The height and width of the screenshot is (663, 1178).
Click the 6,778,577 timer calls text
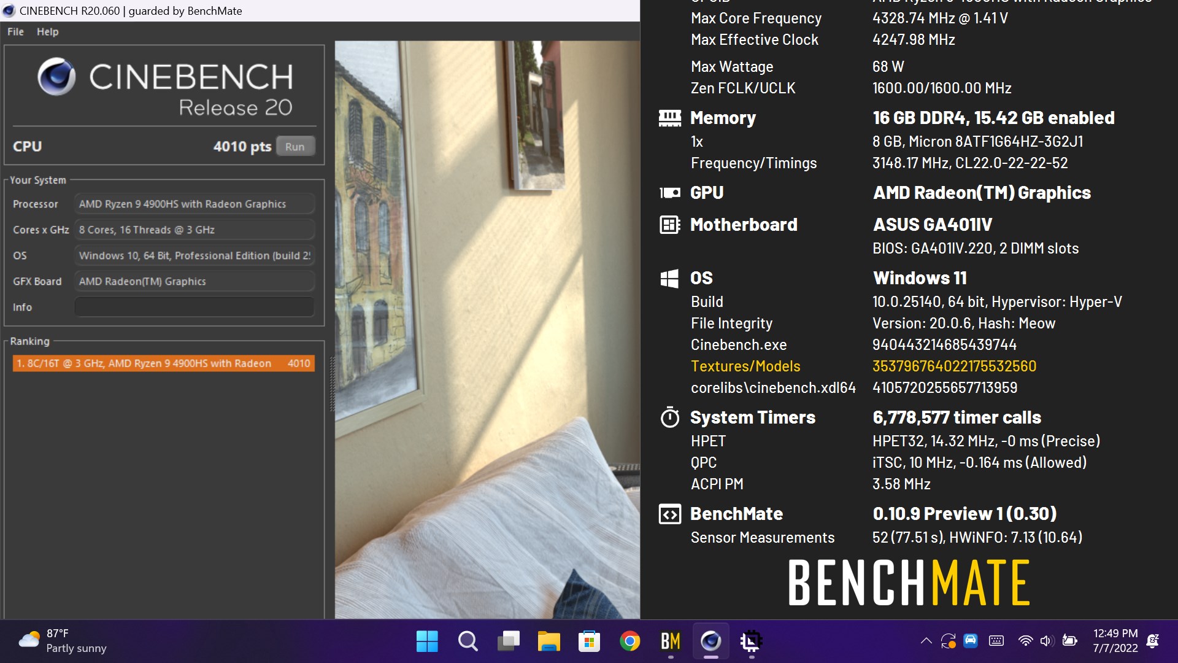click(957, 417)
